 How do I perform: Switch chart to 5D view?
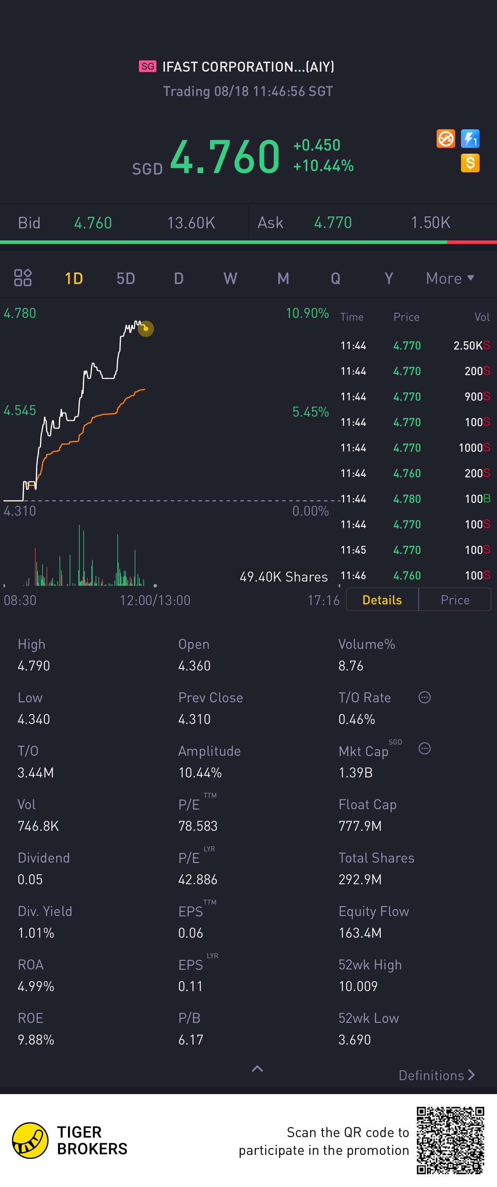(125, 278)
